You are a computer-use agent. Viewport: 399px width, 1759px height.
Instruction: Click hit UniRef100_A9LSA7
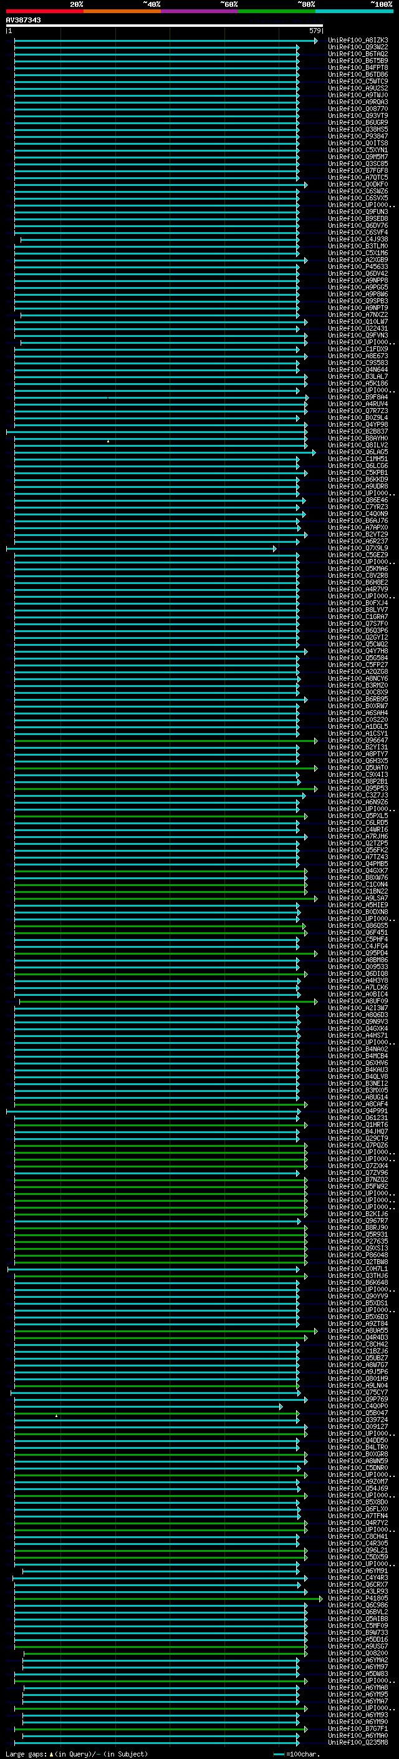click(x=358, y=899)
